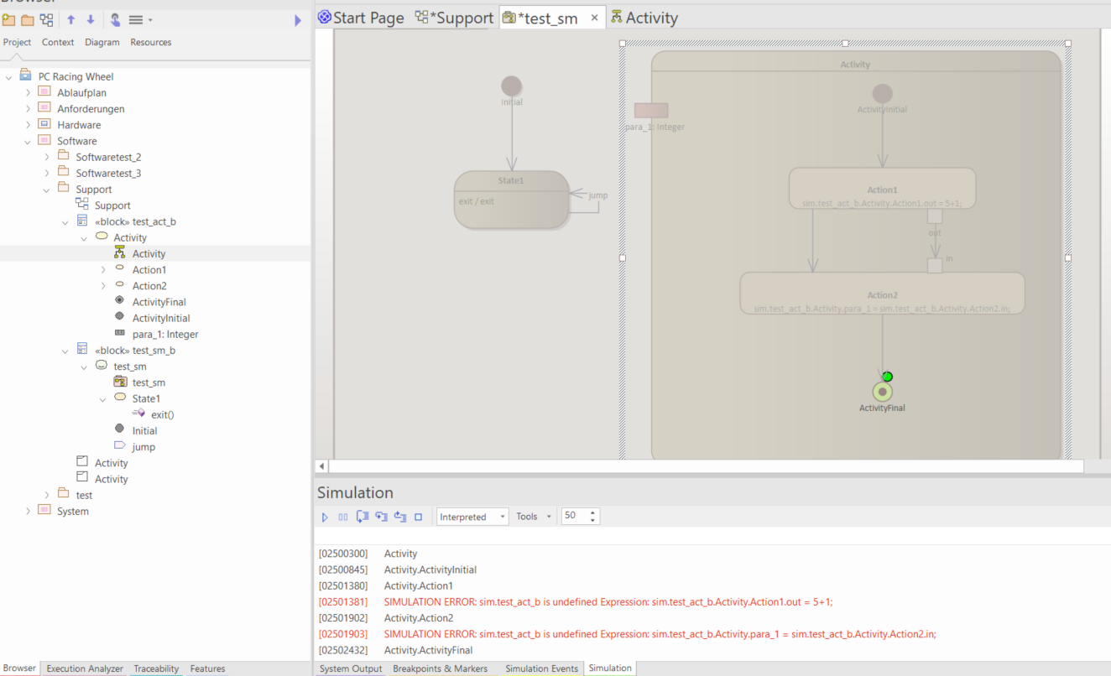Expand the Softwaretest_3 folder
Image resolution: width=1111 pixels, height=676 pixels.
point(47,173)
